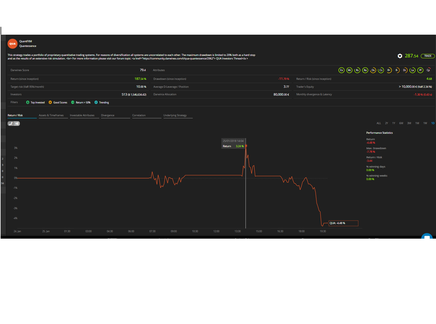
Task: Open the QUA Investors Thread forum link
Action: point(229,59)
